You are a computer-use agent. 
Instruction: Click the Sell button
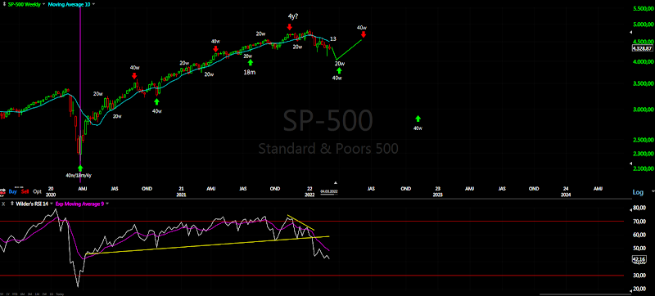point(25,191)
